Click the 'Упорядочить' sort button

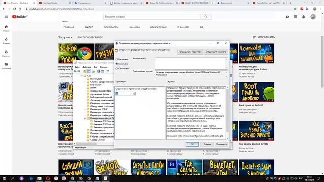point(264,37)
